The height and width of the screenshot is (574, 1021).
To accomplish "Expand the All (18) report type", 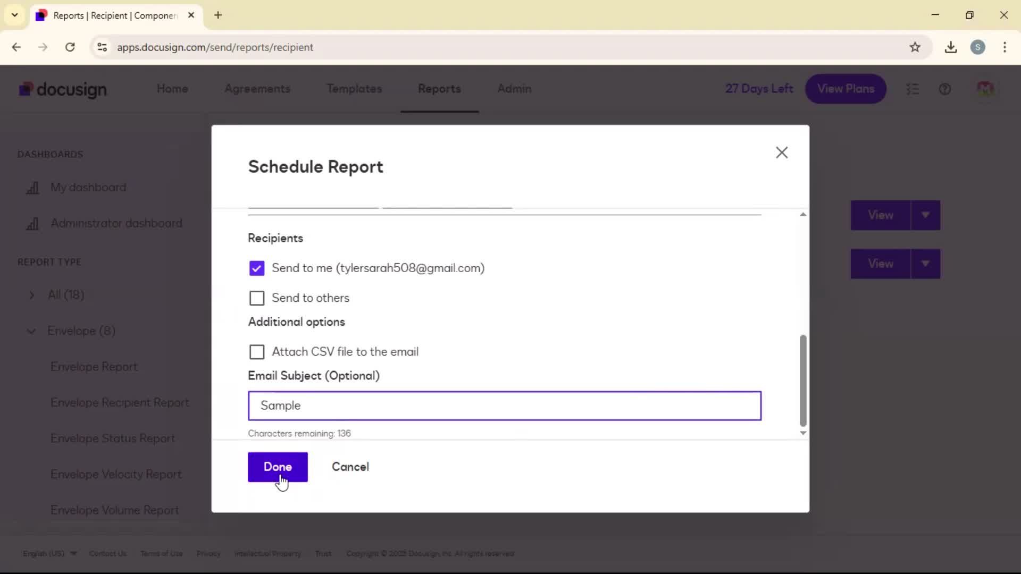I will pos(31,295).
